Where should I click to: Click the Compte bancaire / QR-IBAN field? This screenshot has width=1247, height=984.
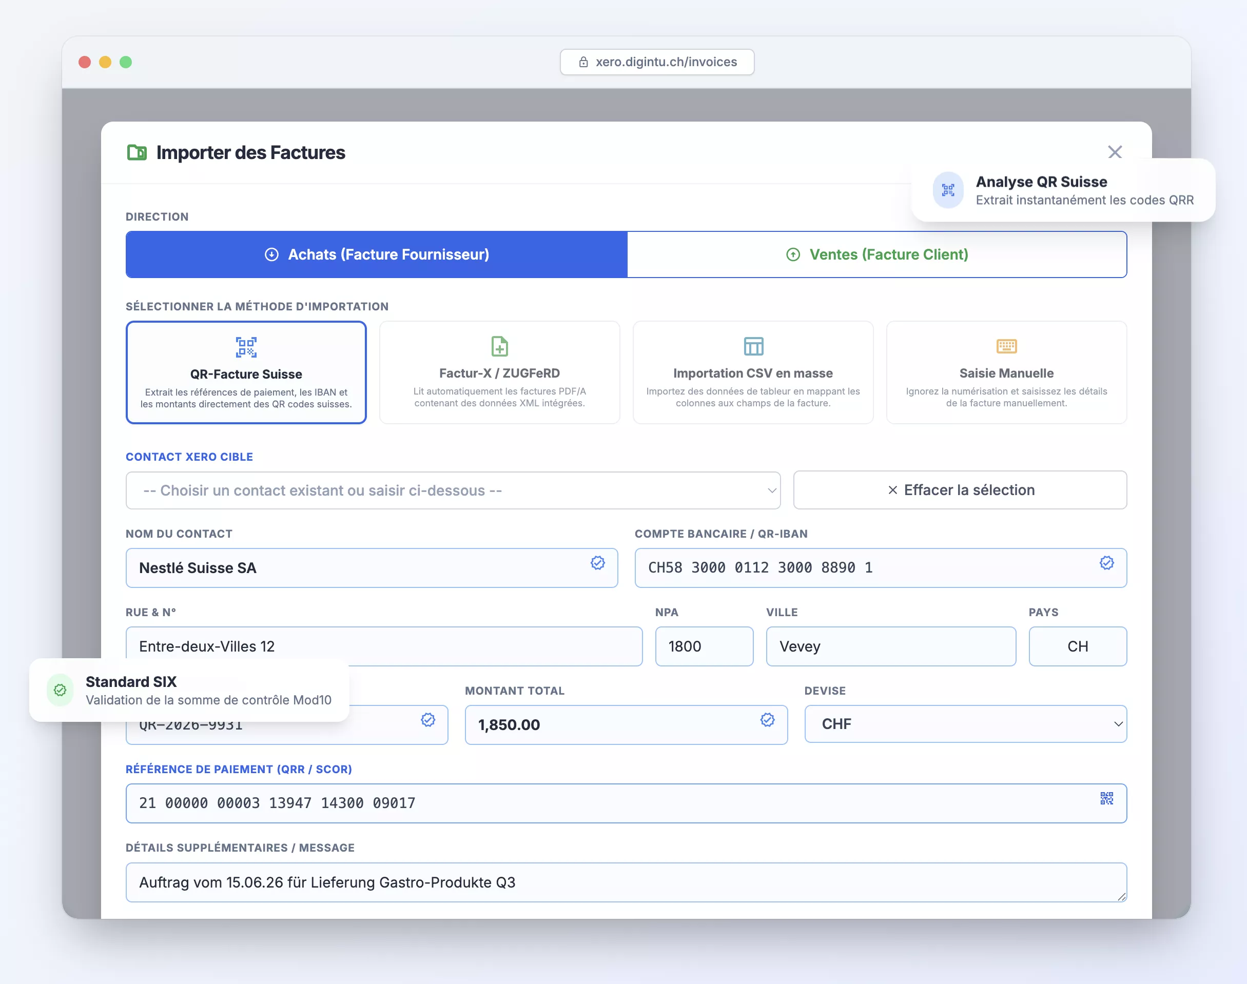[881, 568]
